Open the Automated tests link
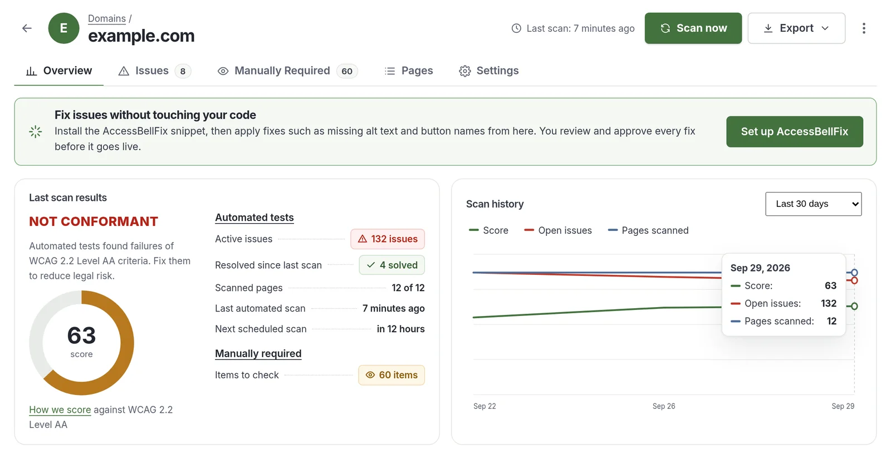Viewport: 891px width, 459px height. click(254, 218)
